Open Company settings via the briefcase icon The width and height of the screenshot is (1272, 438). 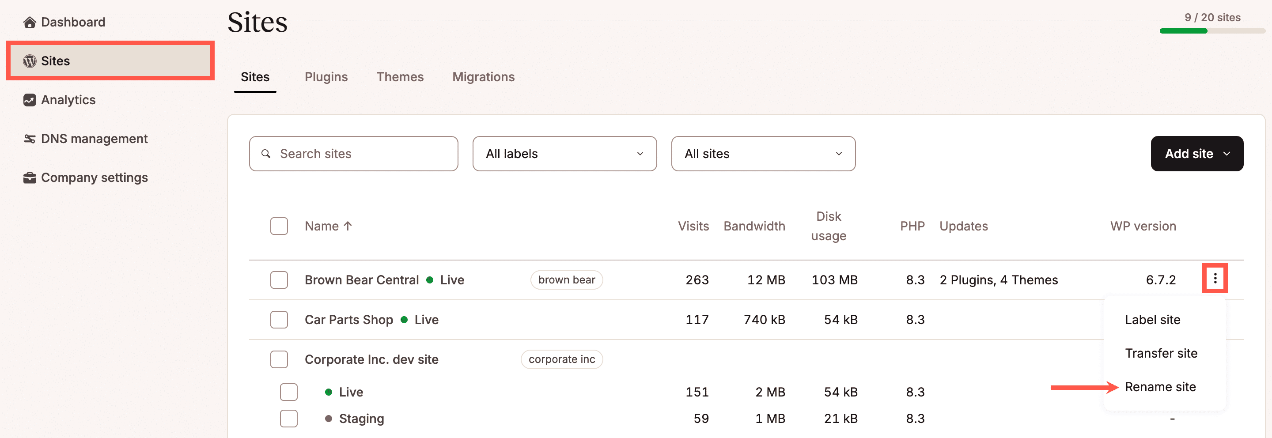[30, 177]
